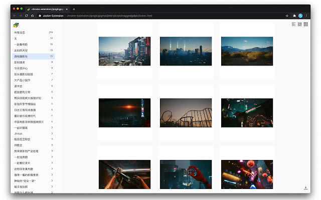Go back with browser back arrow
Viewport: 321px width, 200px height.
point(15,15)
